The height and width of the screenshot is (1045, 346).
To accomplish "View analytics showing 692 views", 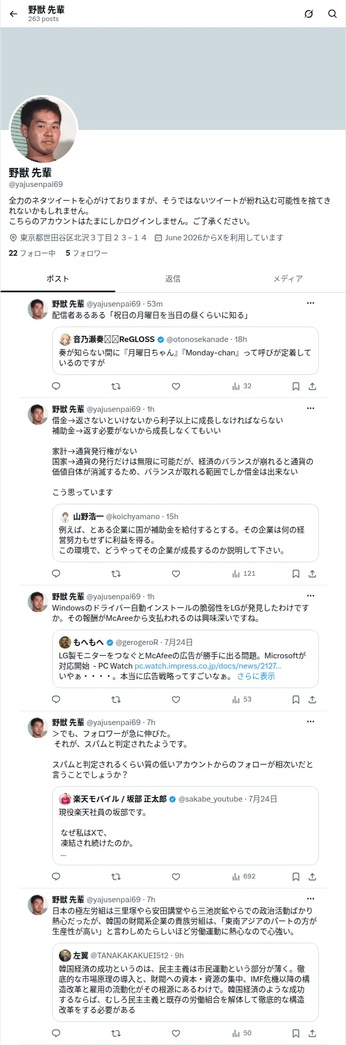I will pyautogui.click(x=243, y=877).
